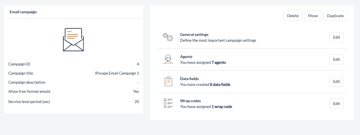Select the Agents heading

[x=186, y=57]
